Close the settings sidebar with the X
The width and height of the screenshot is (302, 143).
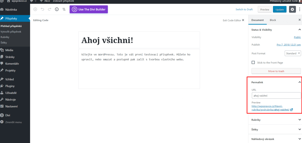pos(300,20)
